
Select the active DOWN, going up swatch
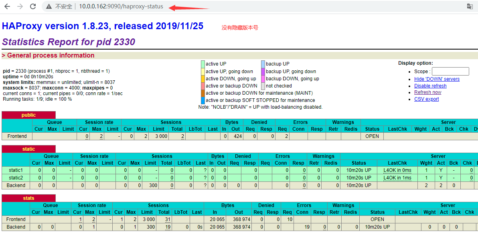pos(203,79)
